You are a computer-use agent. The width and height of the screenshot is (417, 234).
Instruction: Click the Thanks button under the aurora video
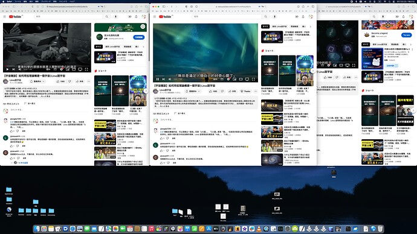coord(245,91)
